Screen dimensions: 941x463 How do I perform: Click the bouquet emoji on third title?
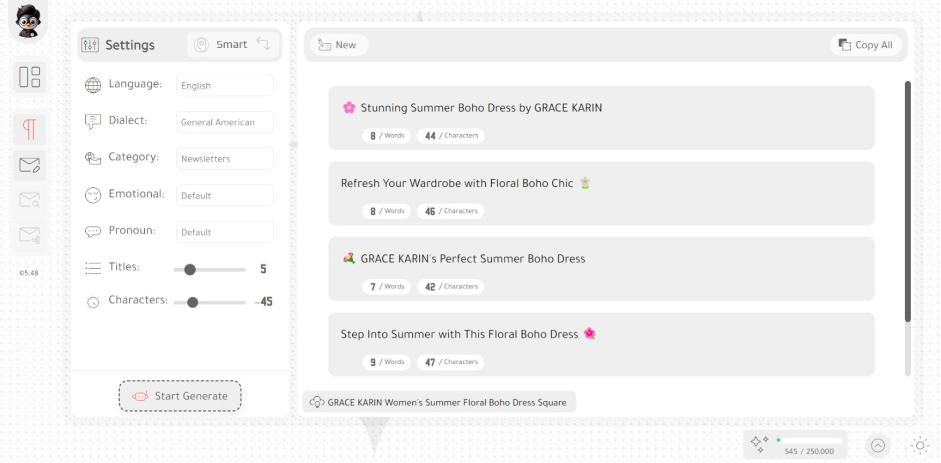(349, 259)
